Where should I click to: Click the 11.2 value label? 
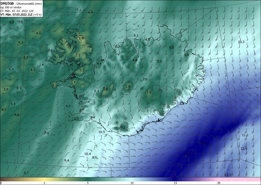(245, 135)
